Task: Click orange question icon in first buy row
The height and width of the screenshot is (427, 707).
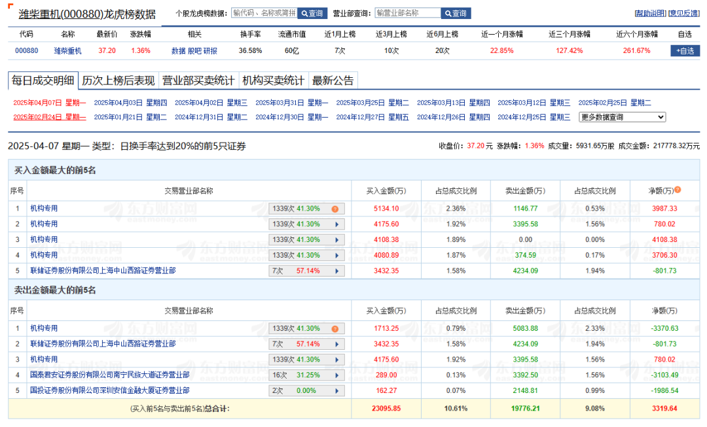Action: click(335, 209)
